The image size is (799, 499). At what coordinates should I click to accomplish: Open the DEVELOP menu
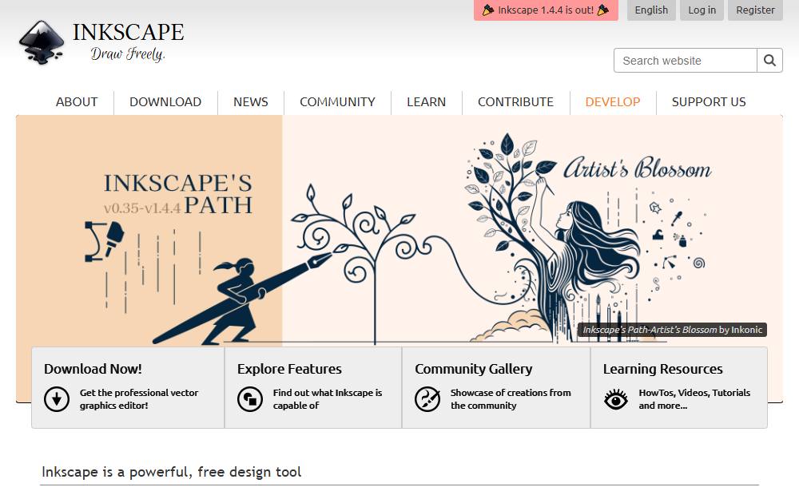point(613,102)
